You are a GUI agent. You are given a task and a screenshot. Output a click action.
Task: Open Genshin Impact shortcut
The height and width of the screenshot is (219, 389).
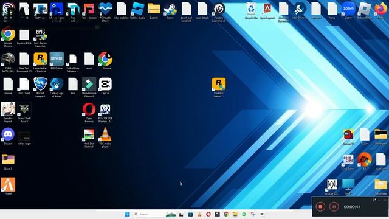(x=8, y=109)
